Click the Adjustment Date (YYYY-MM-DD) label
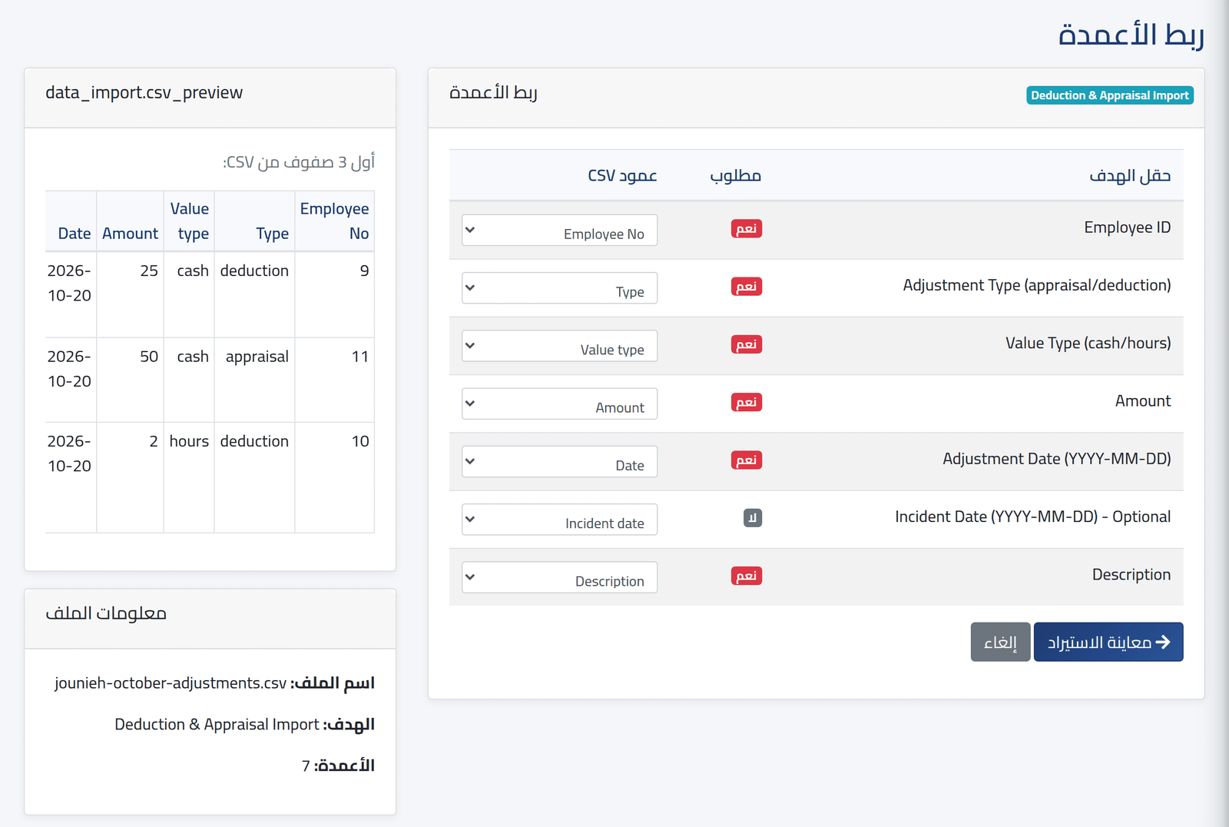Image resolution: width=1229 pixels, height=827 pixels. click(1057, 459)
